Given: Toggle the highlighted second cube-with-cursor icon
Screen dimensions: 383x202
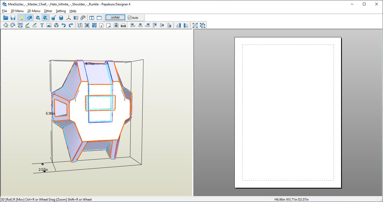Looking at the screenshot, I should (x=45, y=18).
